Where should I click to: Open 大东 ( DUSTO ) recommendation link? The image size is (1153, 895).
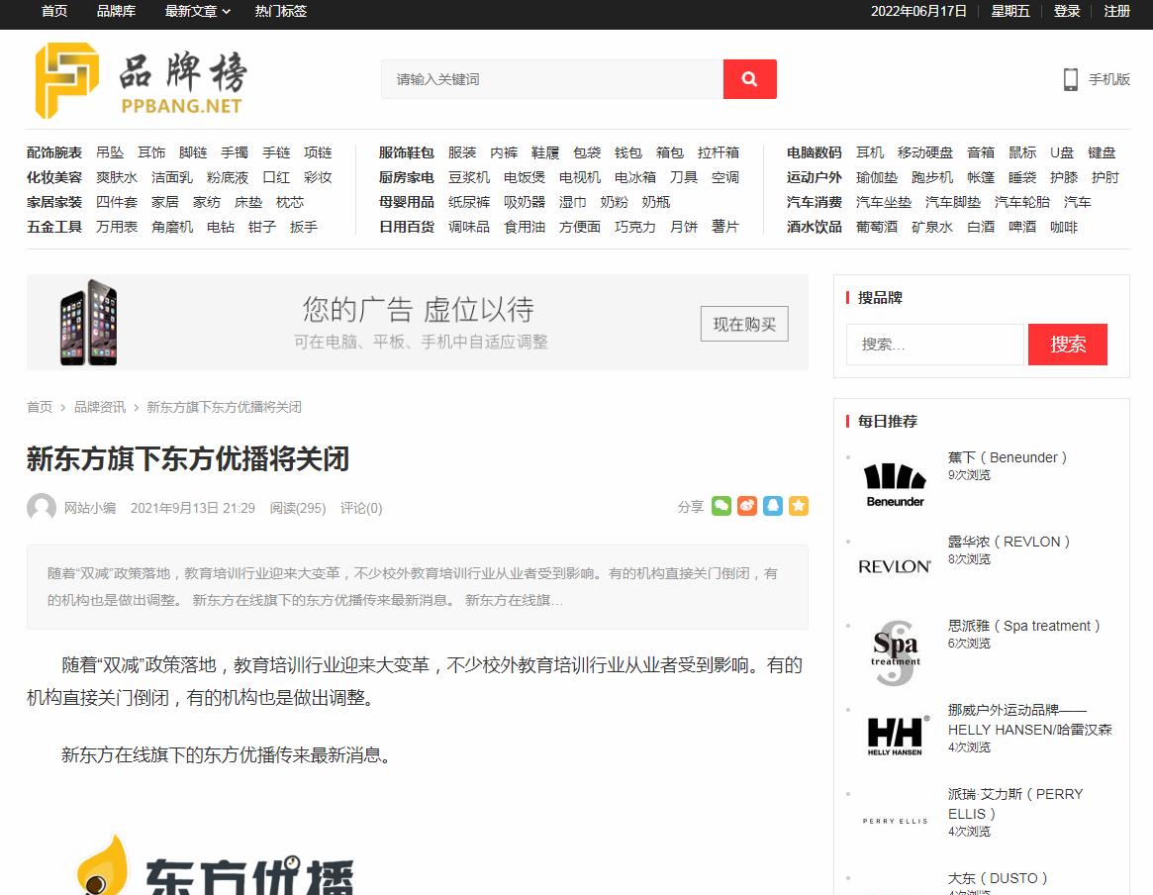click(998, 878)
